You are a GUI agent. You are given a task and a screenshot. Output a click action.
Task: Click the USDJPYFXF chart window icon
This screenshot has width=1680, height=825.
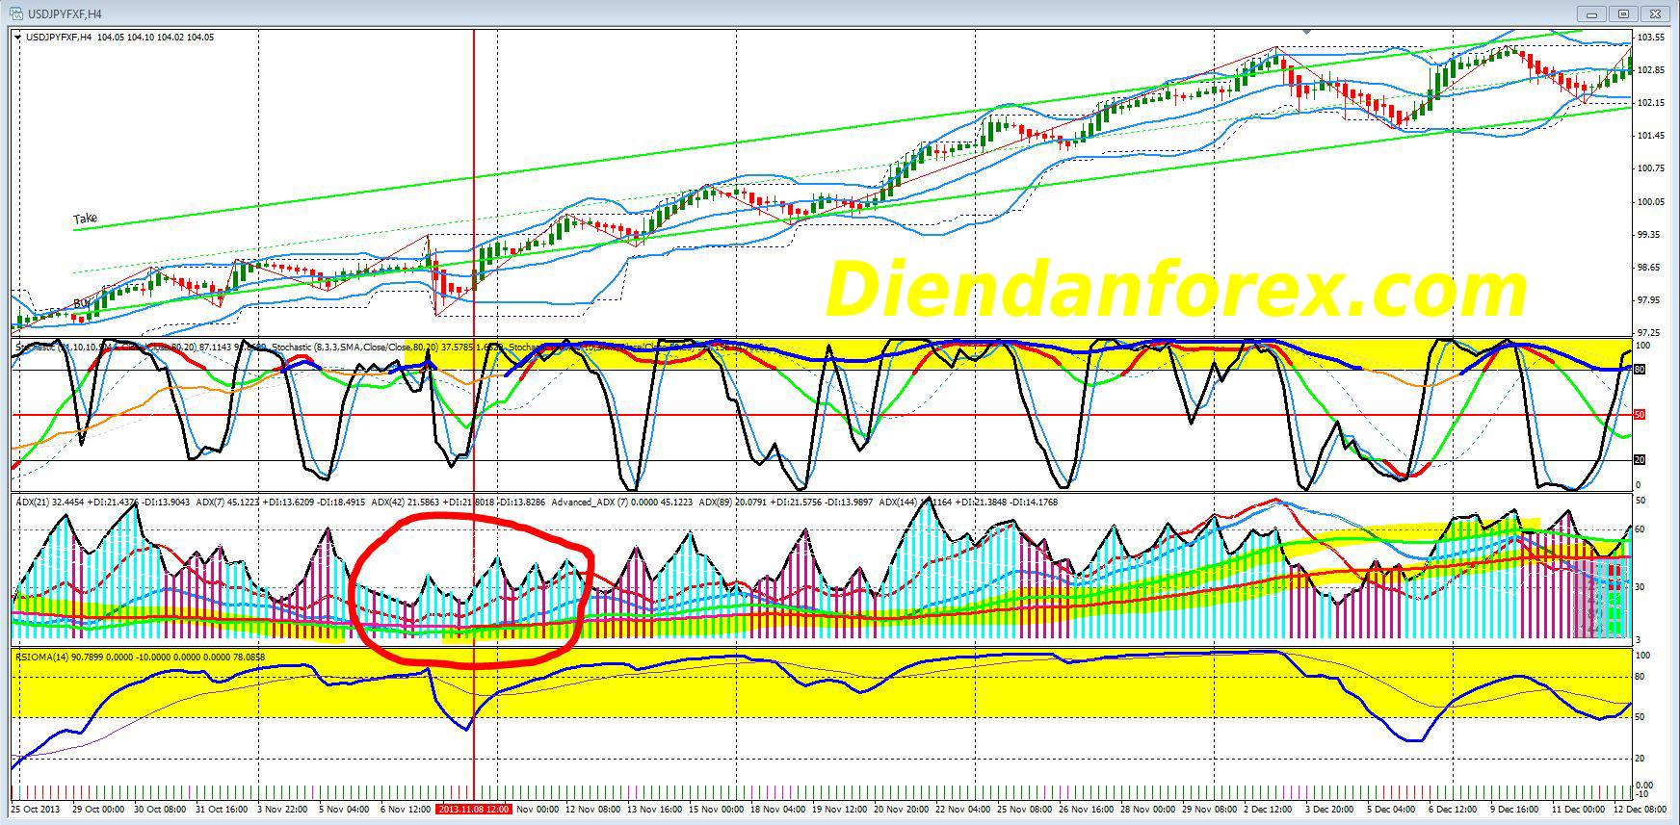18,14
